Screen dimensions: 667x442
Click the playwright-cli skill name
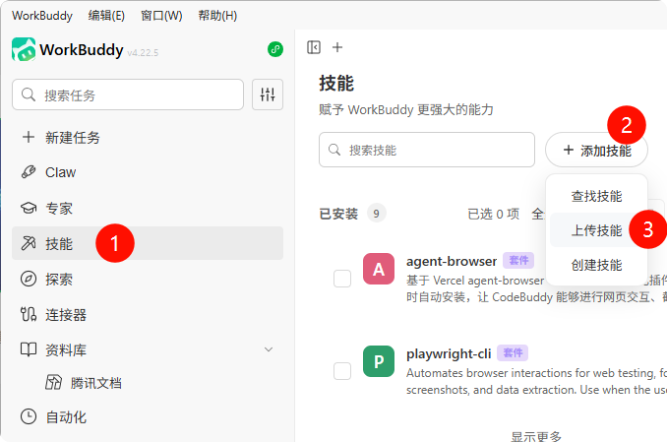click(449, 353)
